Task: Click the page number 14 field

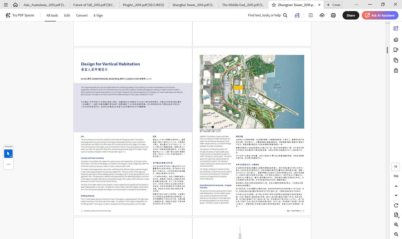Action: 396,167
